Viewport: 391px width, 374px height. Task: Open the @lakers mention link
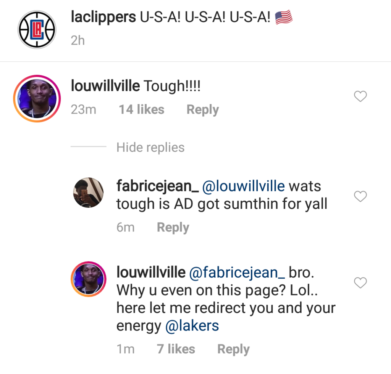192,326
